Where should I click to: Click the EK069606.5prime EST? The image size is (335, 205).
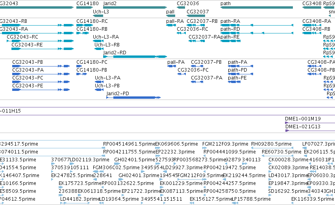(x=176, y=144)
